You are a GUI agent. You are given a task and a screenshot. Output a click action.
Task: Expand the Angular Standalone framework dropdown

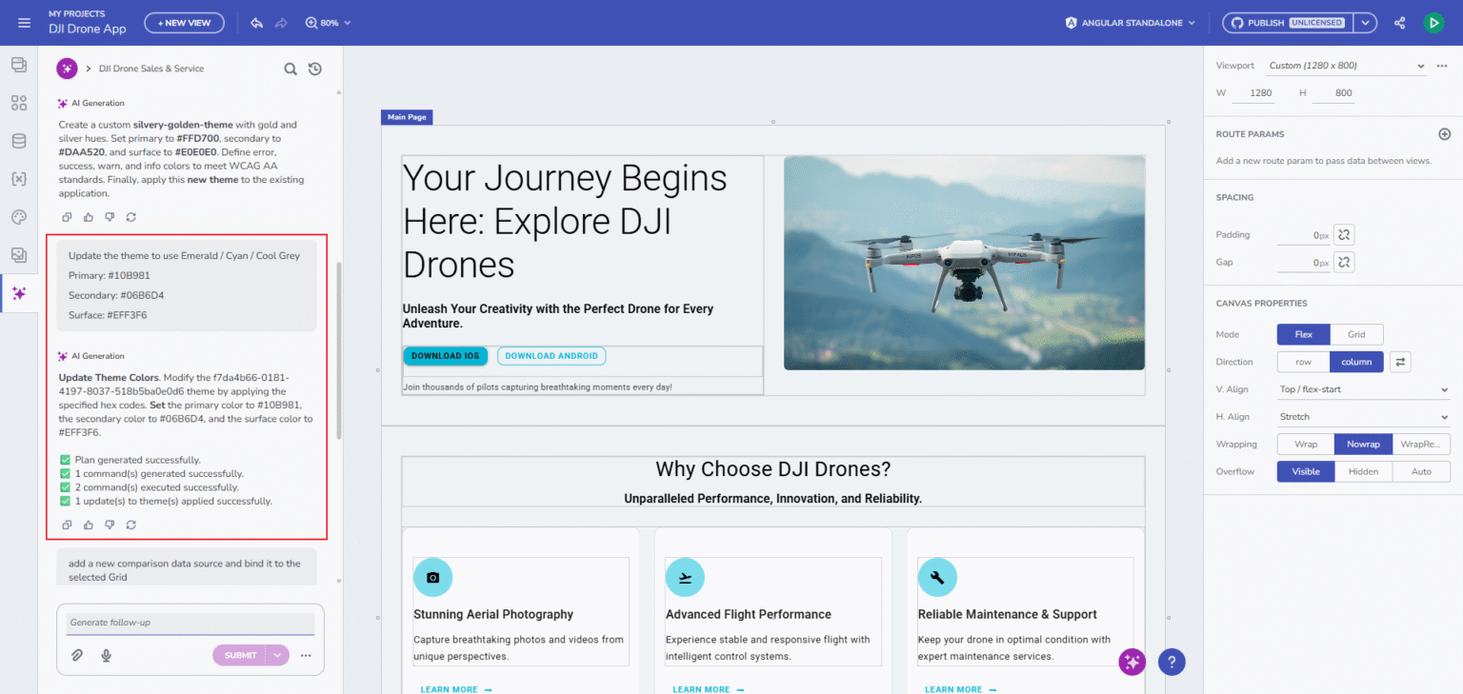1131,23
